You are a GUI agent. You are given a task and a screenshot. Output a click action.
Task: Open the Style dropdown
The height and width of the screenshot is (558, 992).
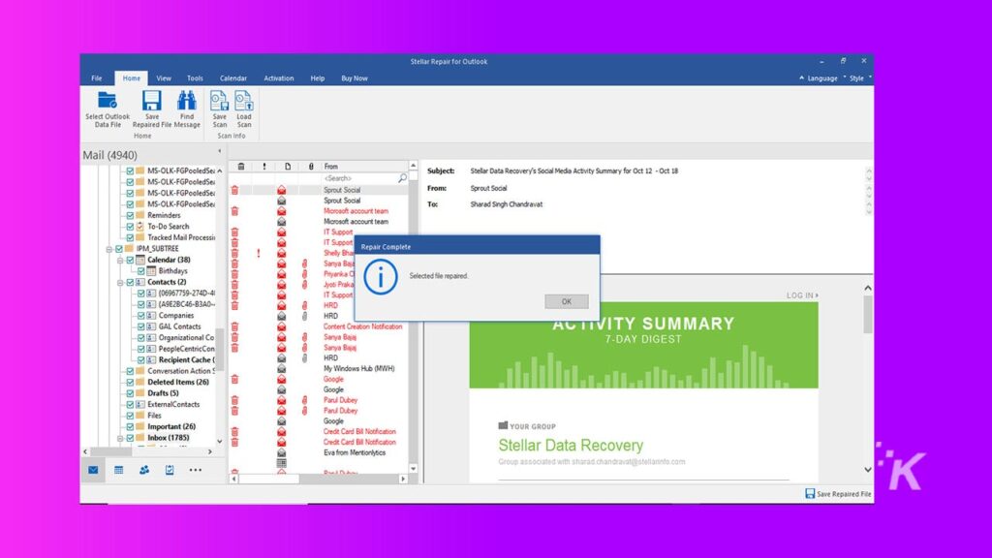856,78
